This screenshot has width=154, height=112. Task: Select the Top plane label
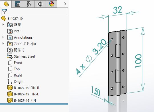point(17,69)
